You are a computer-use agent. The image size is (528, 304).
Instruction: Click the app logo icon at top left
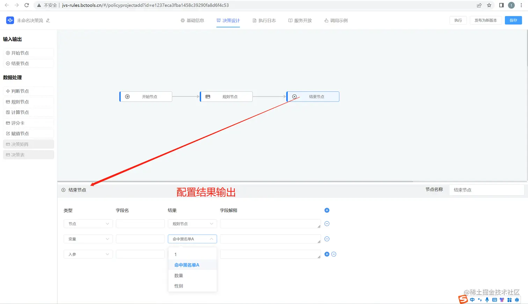coord(10,20)
